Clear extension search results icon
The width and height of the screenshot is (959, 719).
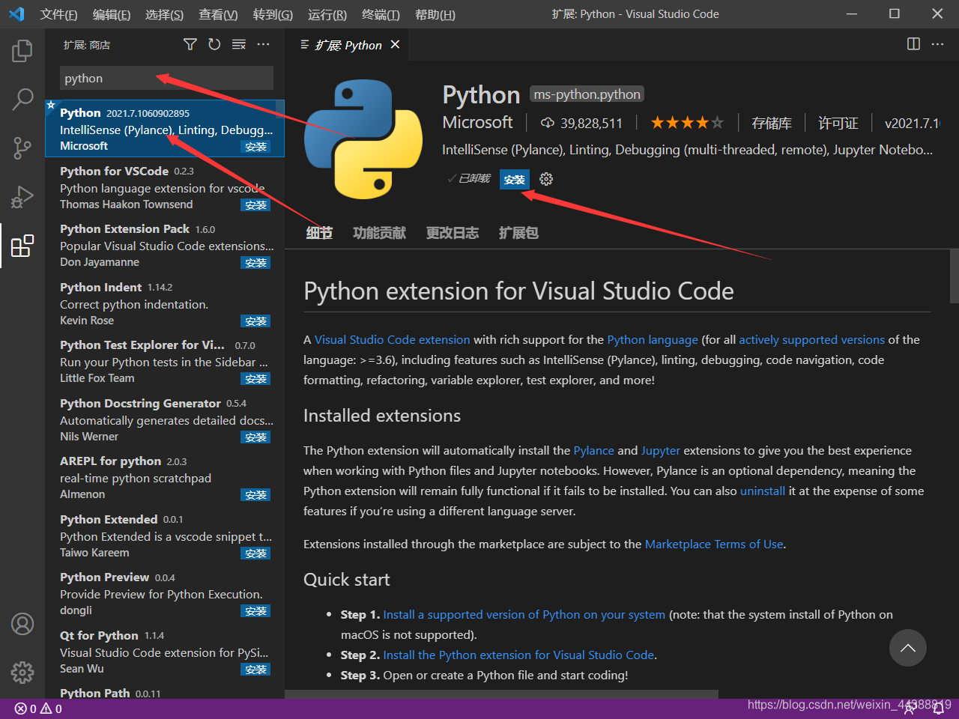coord(239,45)
